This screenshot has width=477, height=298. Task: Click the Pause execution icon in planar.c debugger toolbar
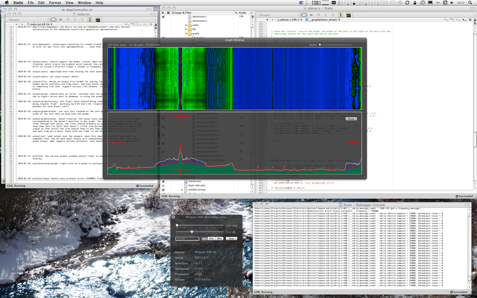(311, 15)
